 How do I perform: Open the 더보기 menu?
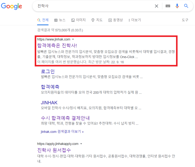click(x=135, y=20)
